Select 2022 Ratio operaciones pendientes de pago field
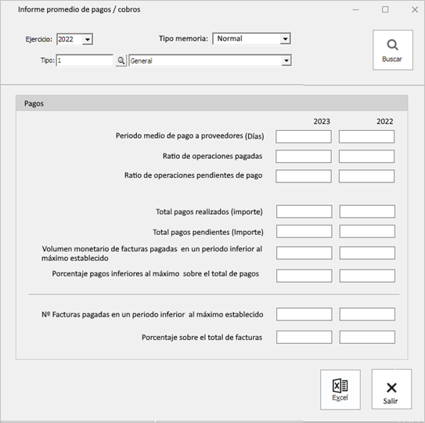 [x=366, y=176]
